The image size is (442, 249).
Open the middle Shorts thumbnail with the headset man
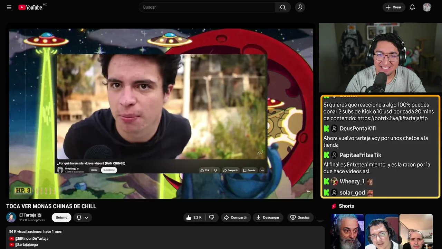coord(382,231)
